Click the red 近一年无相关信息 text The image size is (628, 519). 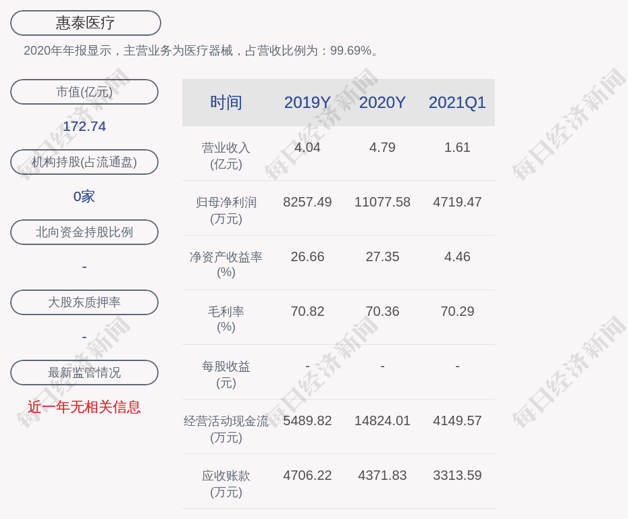84,407
